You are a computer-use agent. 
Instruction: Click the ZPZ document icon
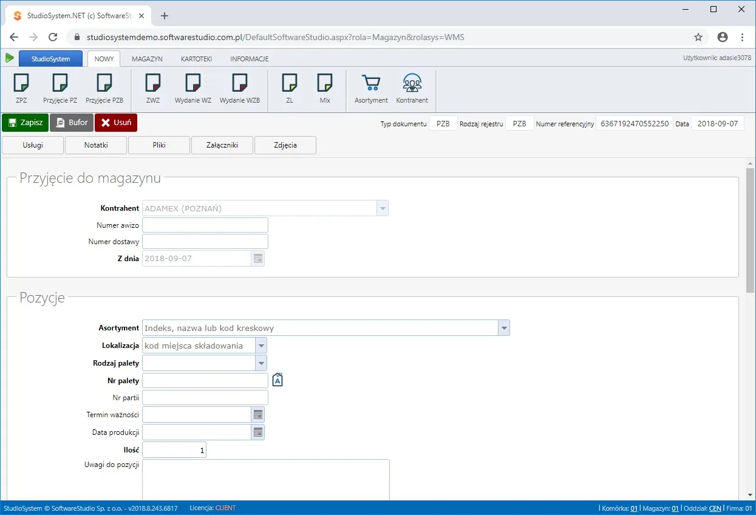(21, 82)
